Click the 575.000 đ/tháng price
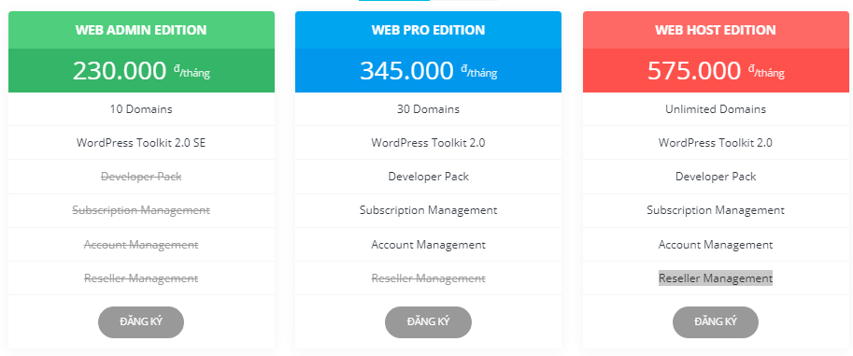This screenshot has height=356, width=853. (x=716, y=71)
